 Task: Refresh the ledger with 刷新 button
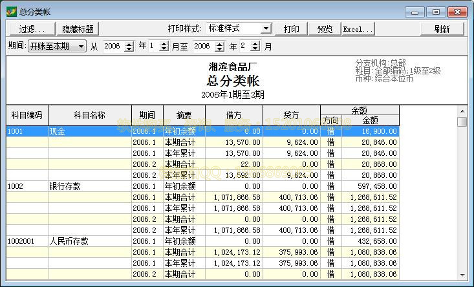point(442,29)
